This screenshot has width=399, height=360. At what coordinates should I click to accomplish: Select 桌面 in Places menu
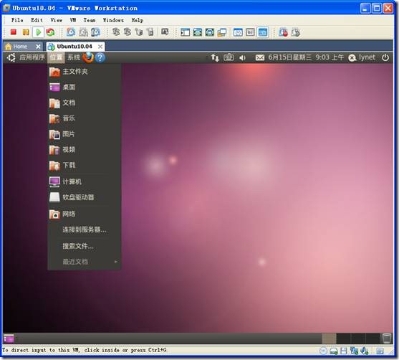(x=84, y=87)
